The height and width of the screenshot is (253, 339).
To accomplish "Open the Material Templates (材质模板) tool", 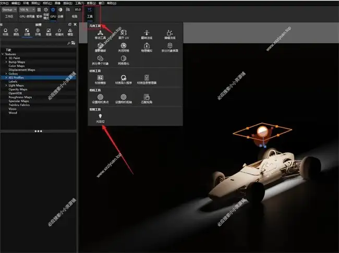I will (x=100, y=77).
